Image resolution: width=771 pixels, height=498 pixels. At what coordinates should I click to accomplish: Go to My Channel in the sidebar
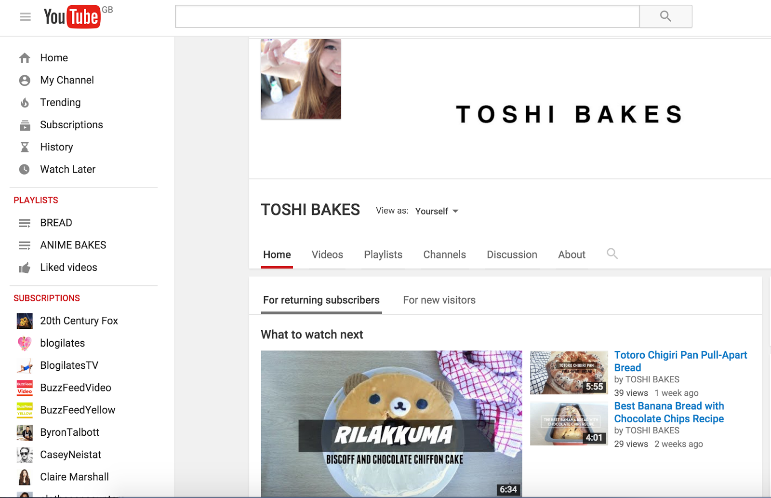[x=67, y=80]
